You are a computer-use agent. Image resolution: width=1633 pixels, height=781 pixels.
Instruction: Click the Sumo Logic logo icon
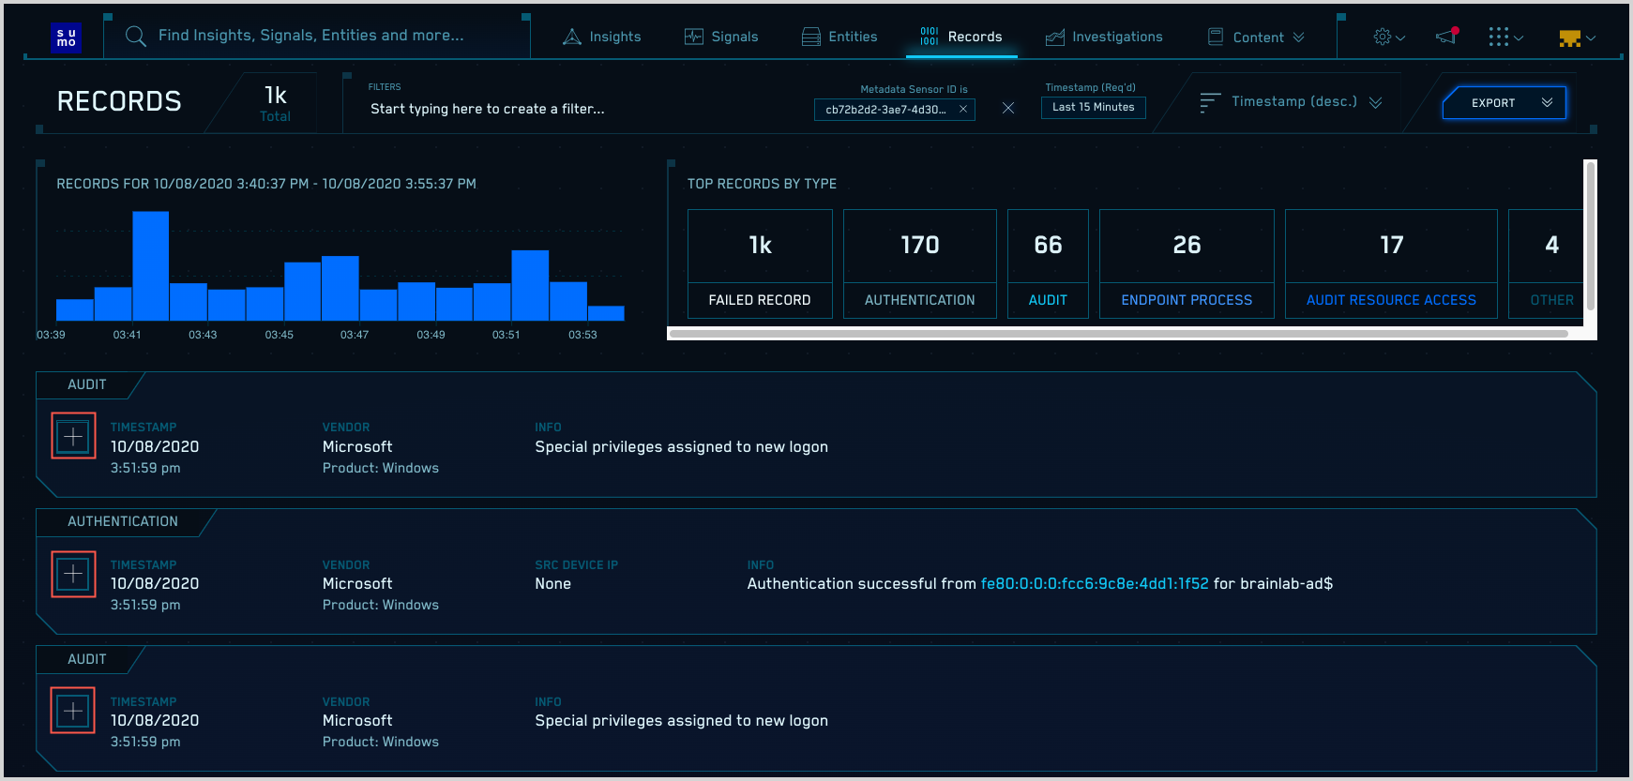[66, 38]
